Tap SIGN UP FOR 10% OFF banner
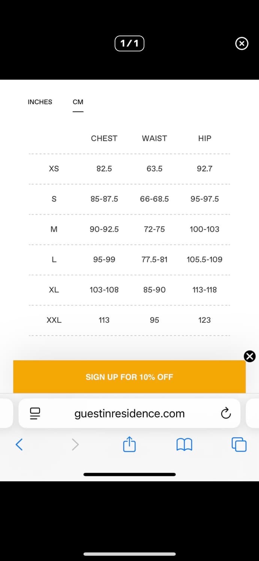The height and width of the screenshot is (561, 259). click(129, 377)
